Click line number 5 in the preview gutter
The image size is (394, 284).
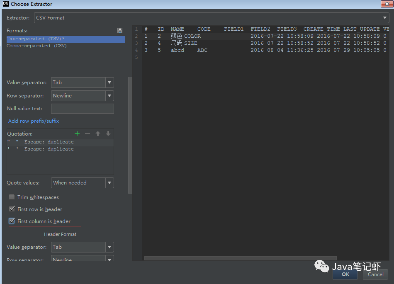tap(136, 57)
